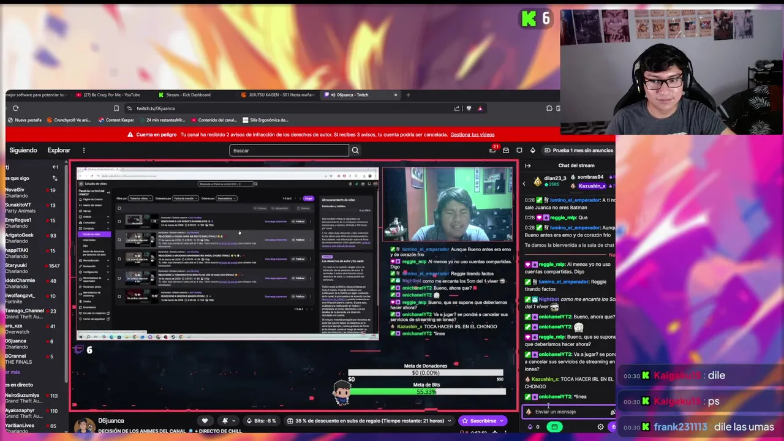
Task: Reload the Twitch page in the browser
Action: [16, 108]
